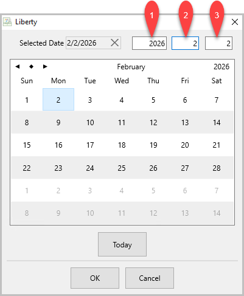Focus the year field showing 2026
244x296 pixels.
149,43
